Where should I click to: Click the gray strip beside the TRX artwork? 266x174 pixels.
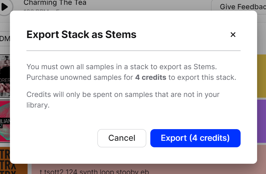tap(30, 169)
